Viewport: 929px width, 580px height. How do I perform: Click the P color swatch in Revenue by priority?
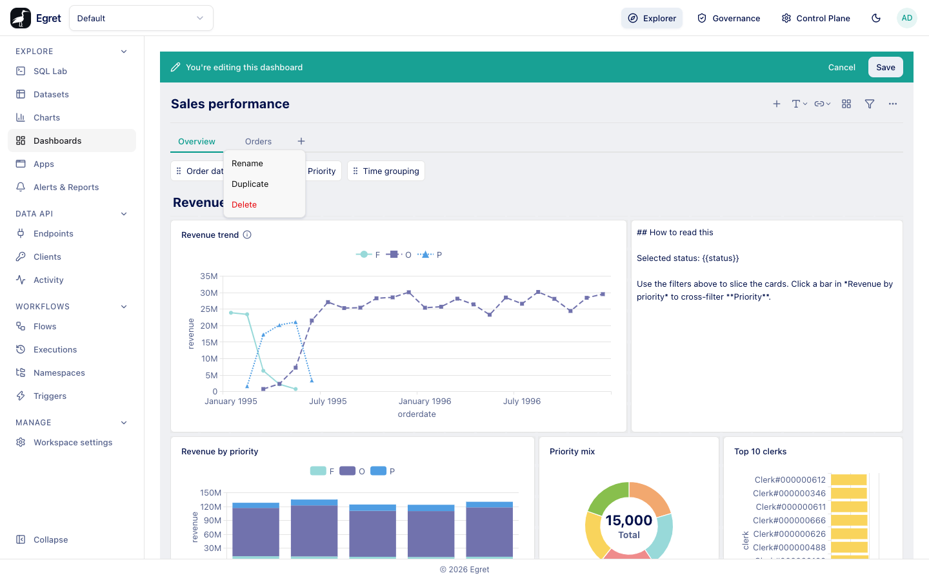tap(379, 471)
